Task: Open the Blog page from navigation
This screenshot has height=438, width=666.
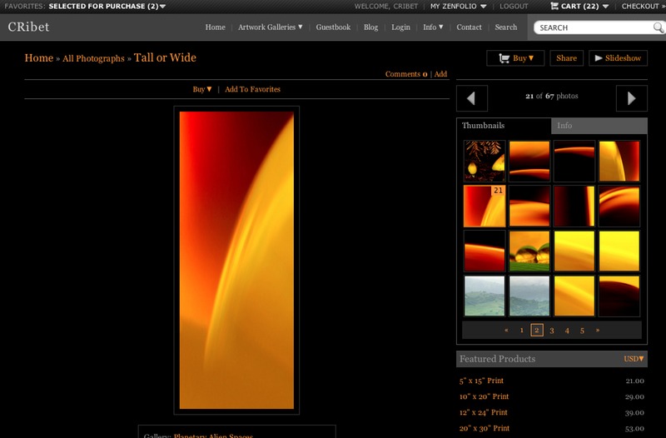Action: (x=370, y=27)
